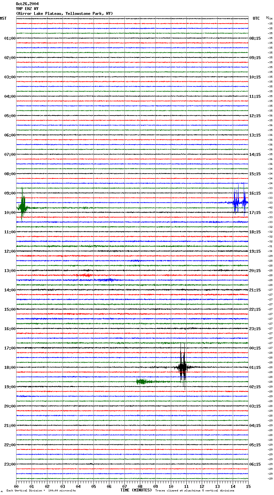Select the 10:15 UTC time label
The image size is (274, 495).
255,77
